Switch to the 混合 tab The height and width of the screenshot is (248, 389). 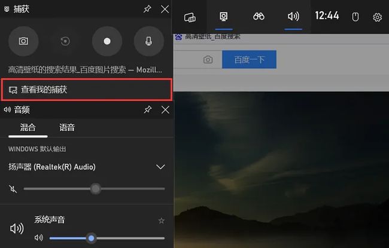pos(28,128)
